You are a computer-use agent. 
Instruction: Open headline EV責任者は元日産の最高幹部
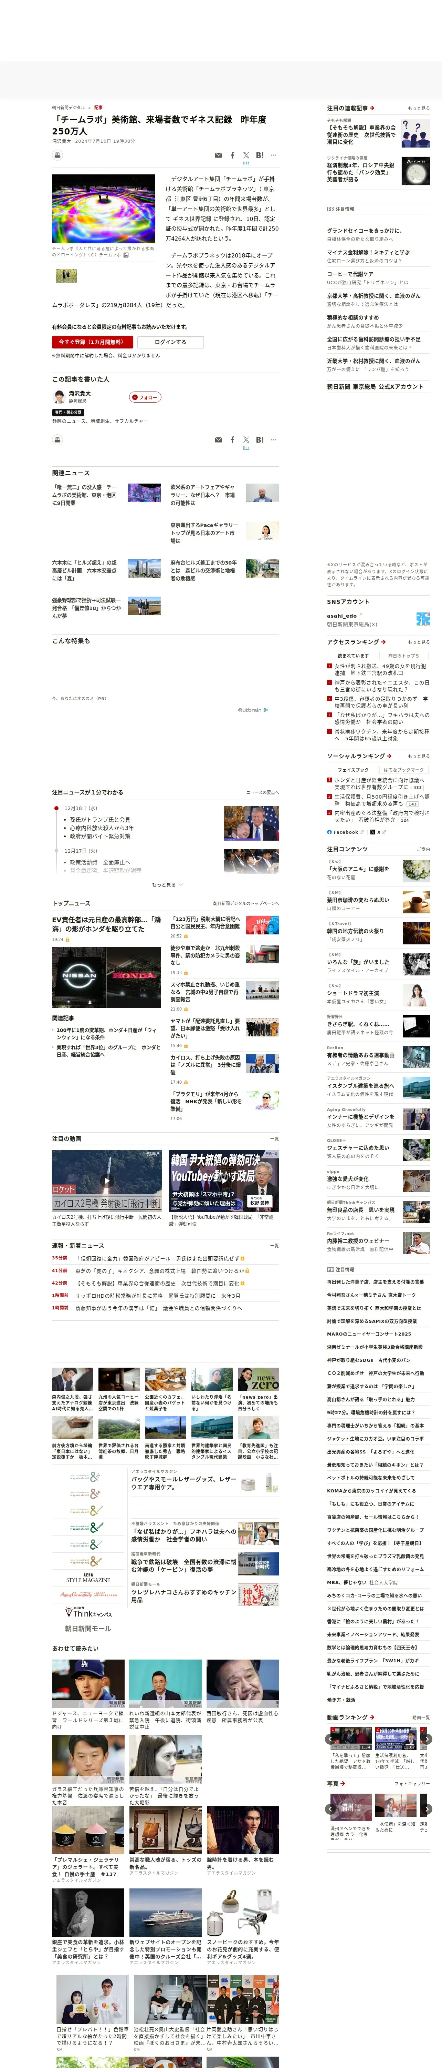coord(107,924)
